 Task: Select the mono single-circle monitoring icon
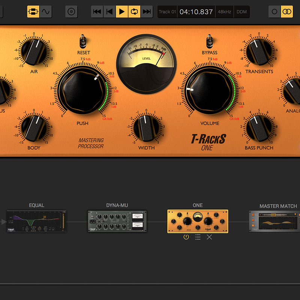[x=274, y=12]
